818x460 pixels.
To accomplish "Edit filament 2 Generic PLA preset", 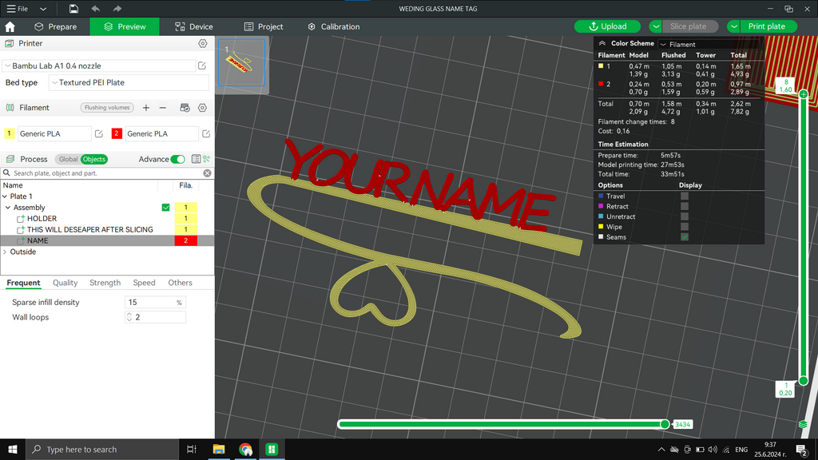I will coord(206,133).
